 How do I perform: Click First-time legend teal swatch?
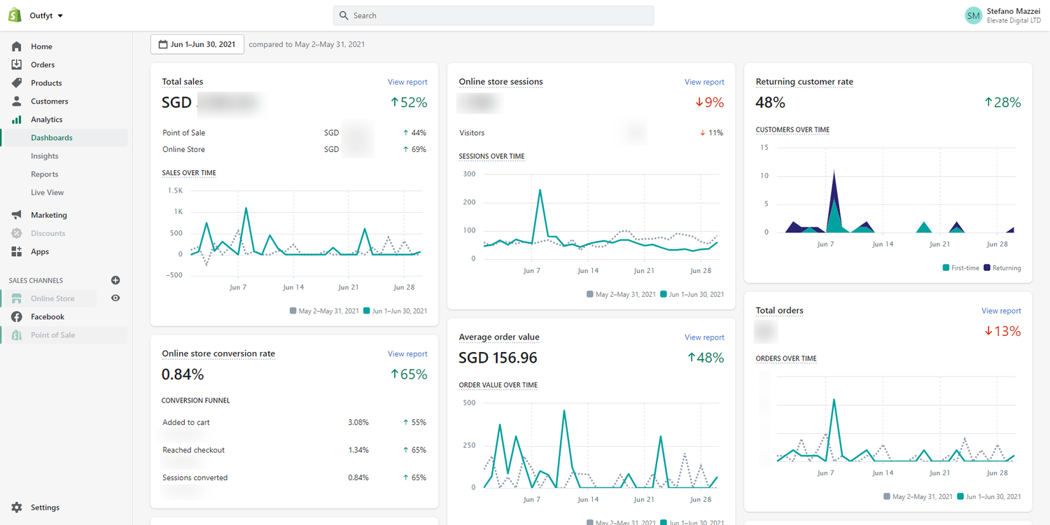[946, 268]
